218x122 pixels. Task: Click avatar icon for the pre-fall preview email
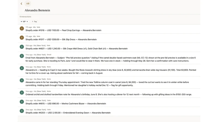point(22,56)
